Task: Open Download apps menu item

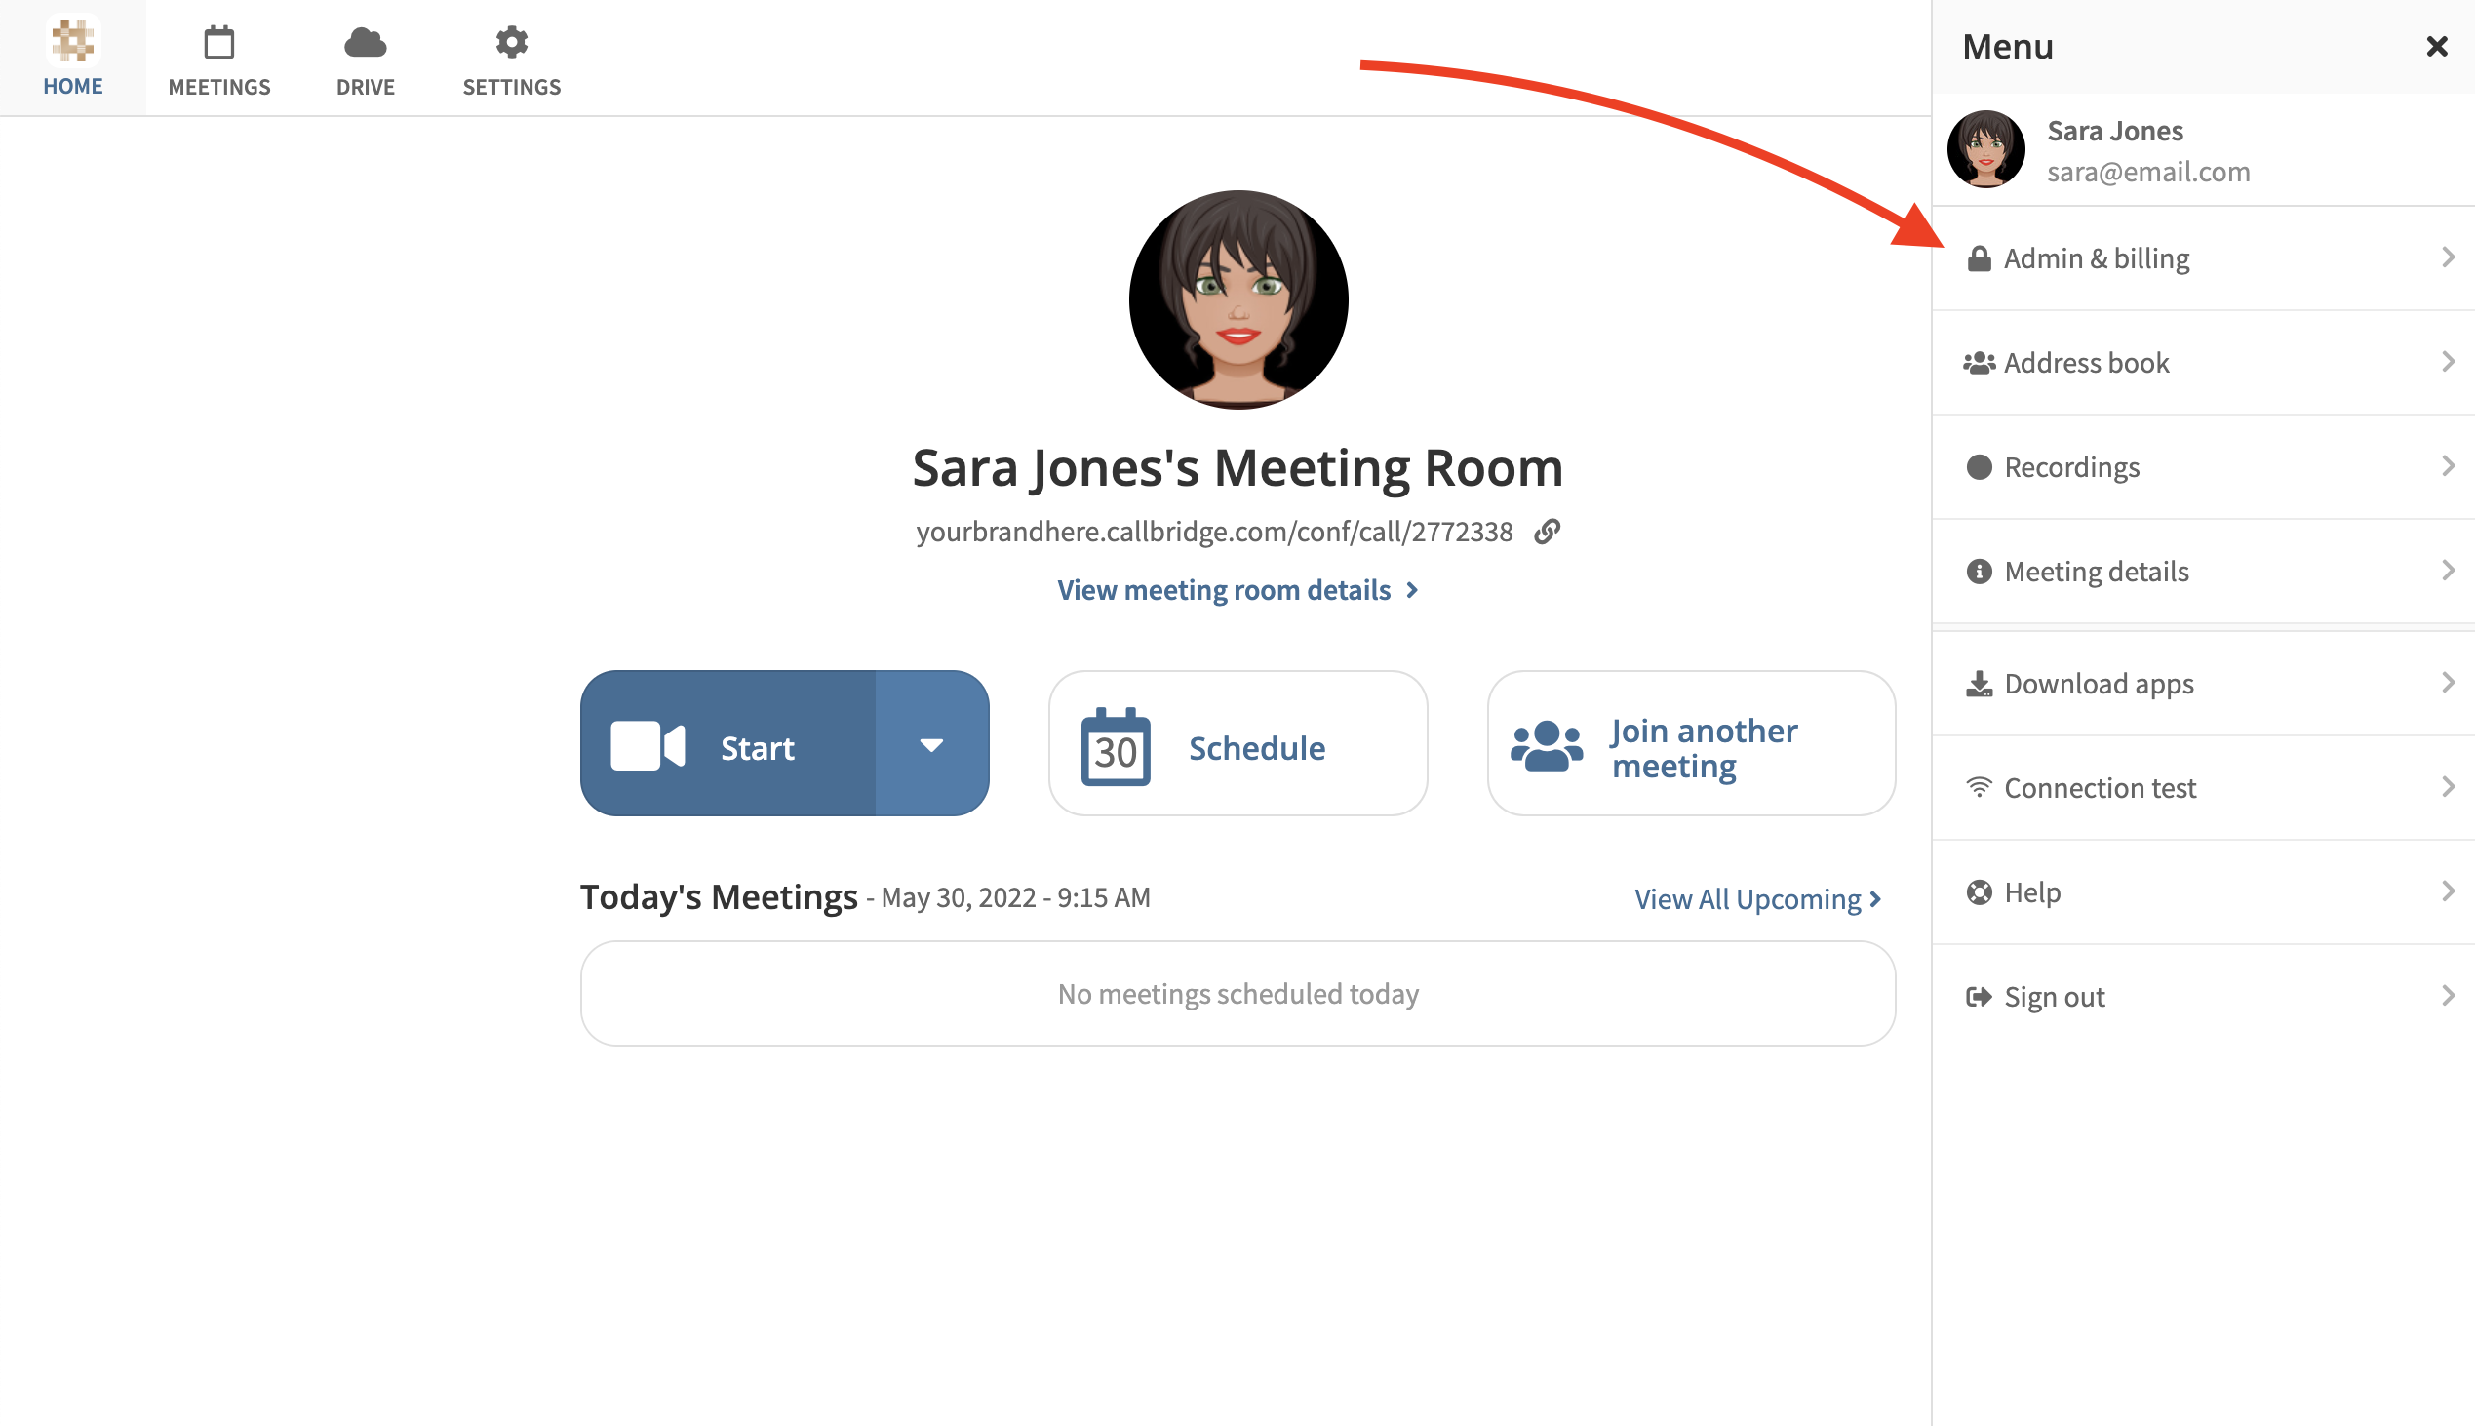Action: pos(2098,683)
